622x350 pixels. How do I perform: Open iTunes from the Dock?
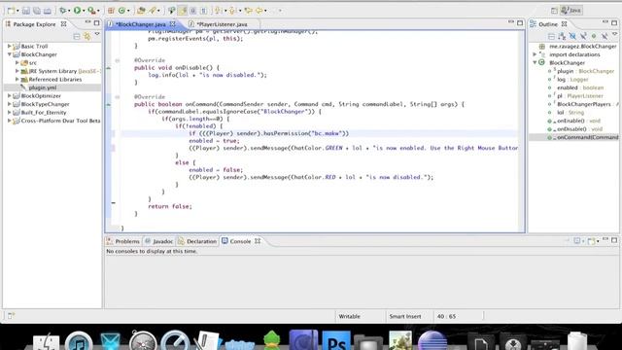[78, 341]
